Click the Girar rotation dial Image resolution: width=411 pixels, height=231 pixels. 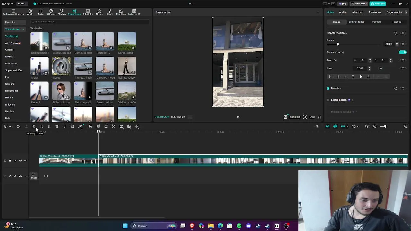(x=381, y=68)
